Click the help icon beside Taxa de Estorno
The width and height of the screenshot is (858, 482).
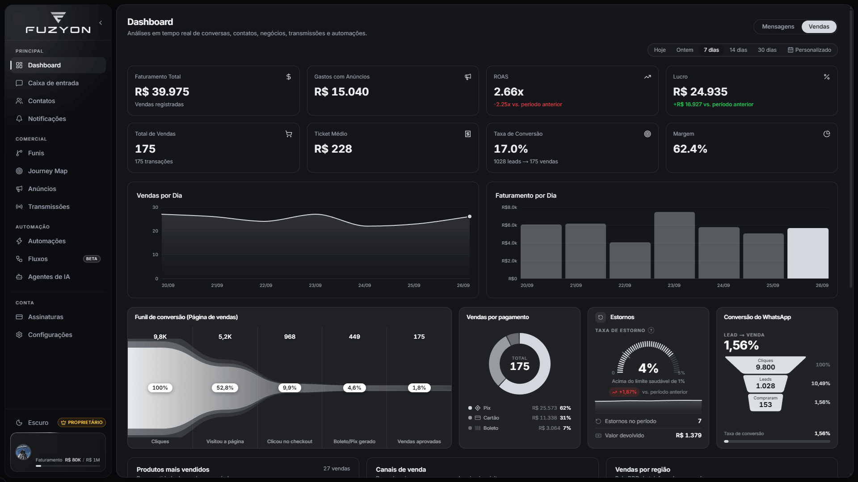(x=651, y=330)
